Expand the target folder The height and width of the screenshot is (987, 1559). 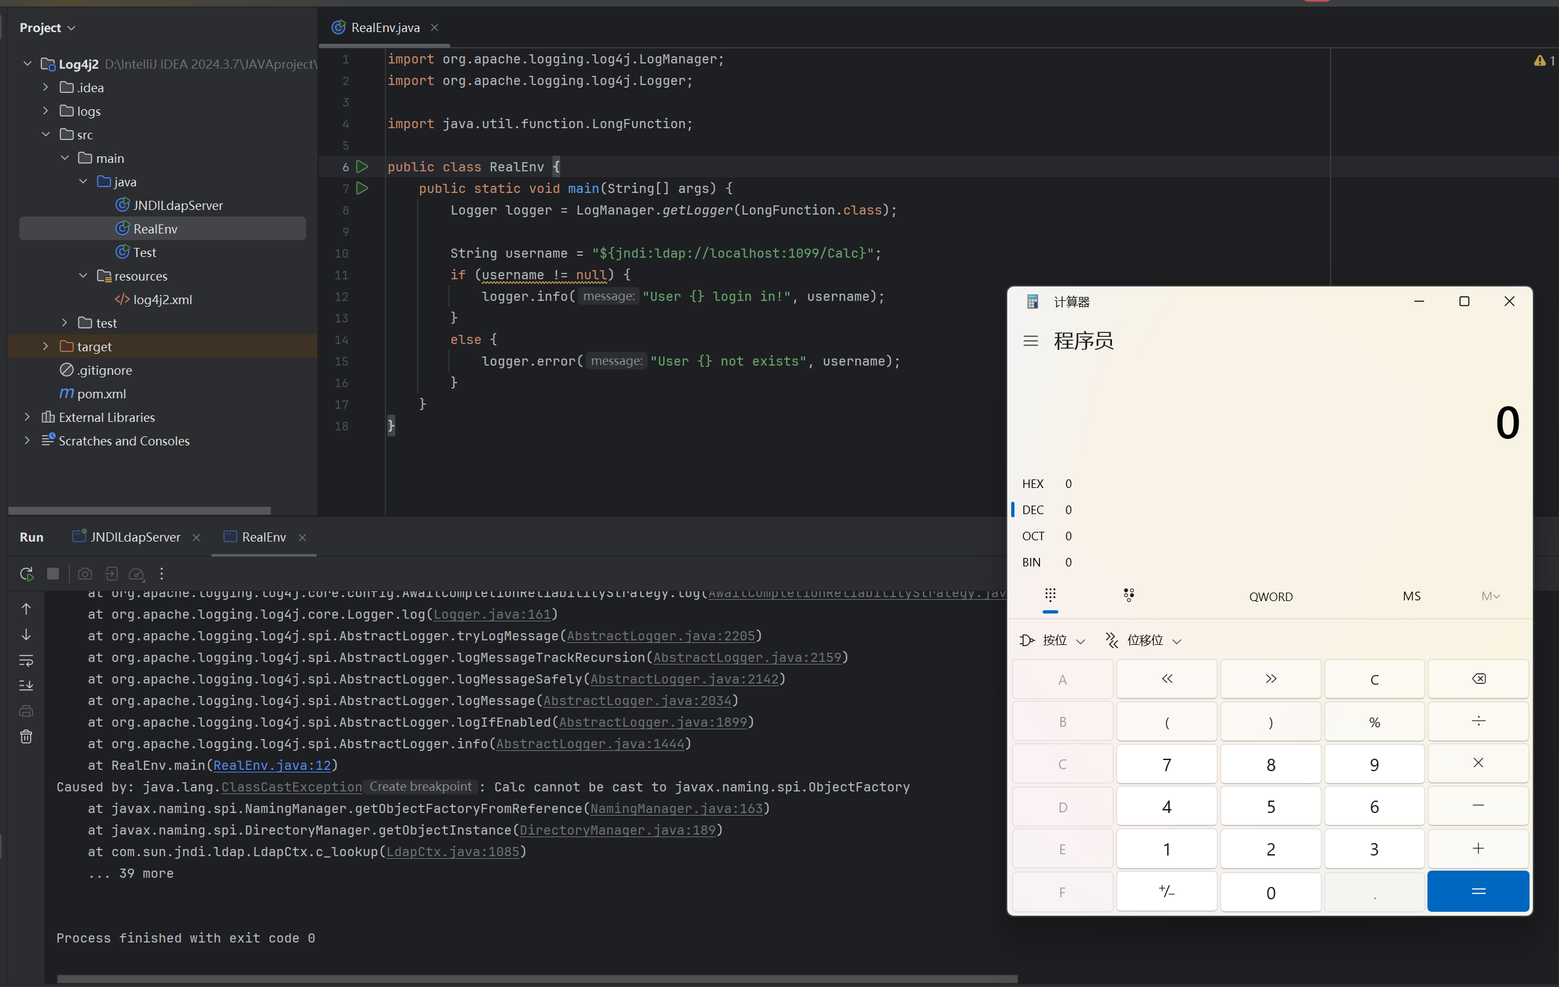tap(45, 346)
